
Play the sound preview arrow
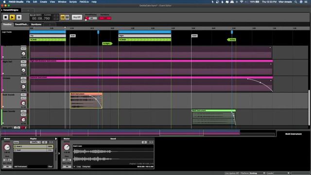74,167
